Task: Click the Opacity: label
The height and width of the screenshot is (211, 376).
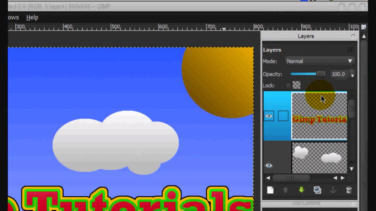Action: coord(273,74)
